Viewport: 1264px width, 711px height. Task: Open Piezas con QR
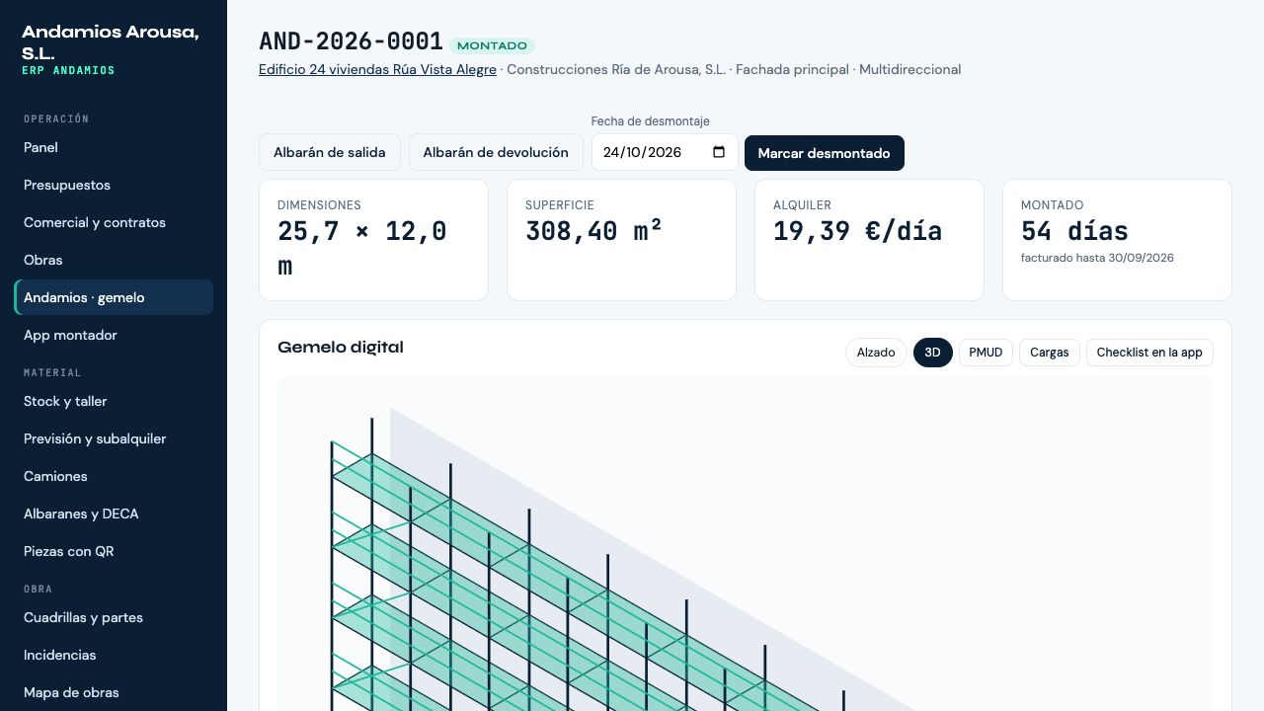pos(114,551)
